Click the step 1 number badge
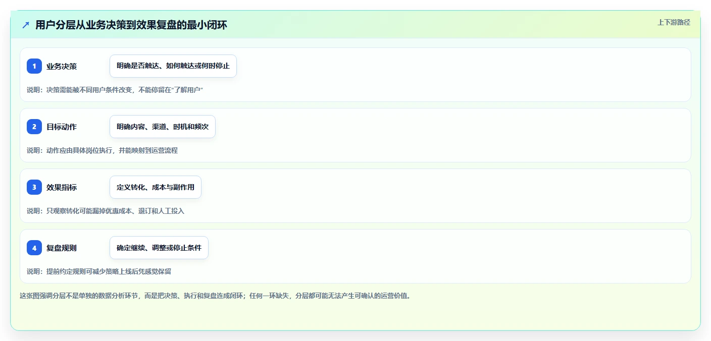 pyautogui.click(x=34, y=66)
